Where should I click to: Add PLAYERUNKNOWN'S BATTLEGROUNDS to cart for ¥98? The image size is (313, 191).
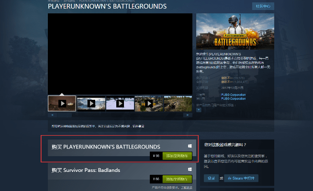177,156
